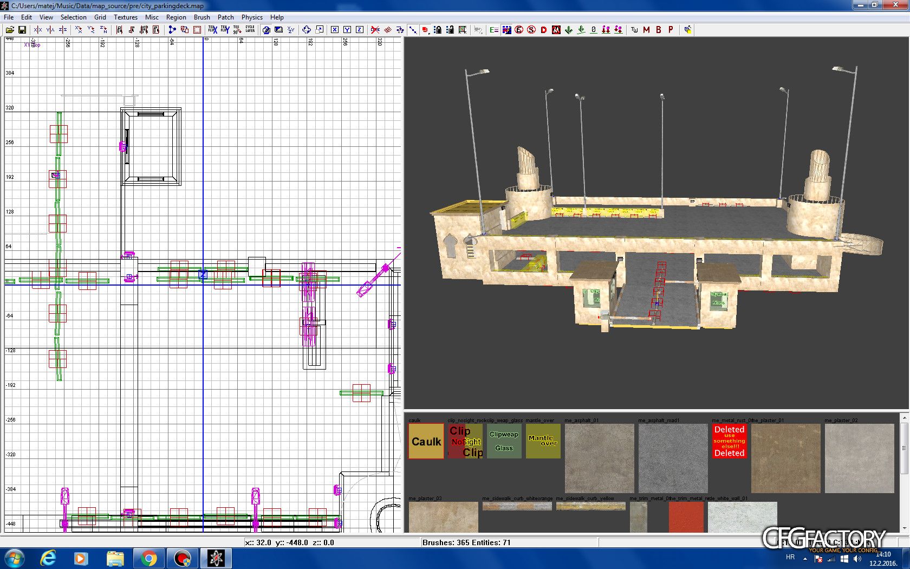Rotate selection around the X axis

(79, 30)
